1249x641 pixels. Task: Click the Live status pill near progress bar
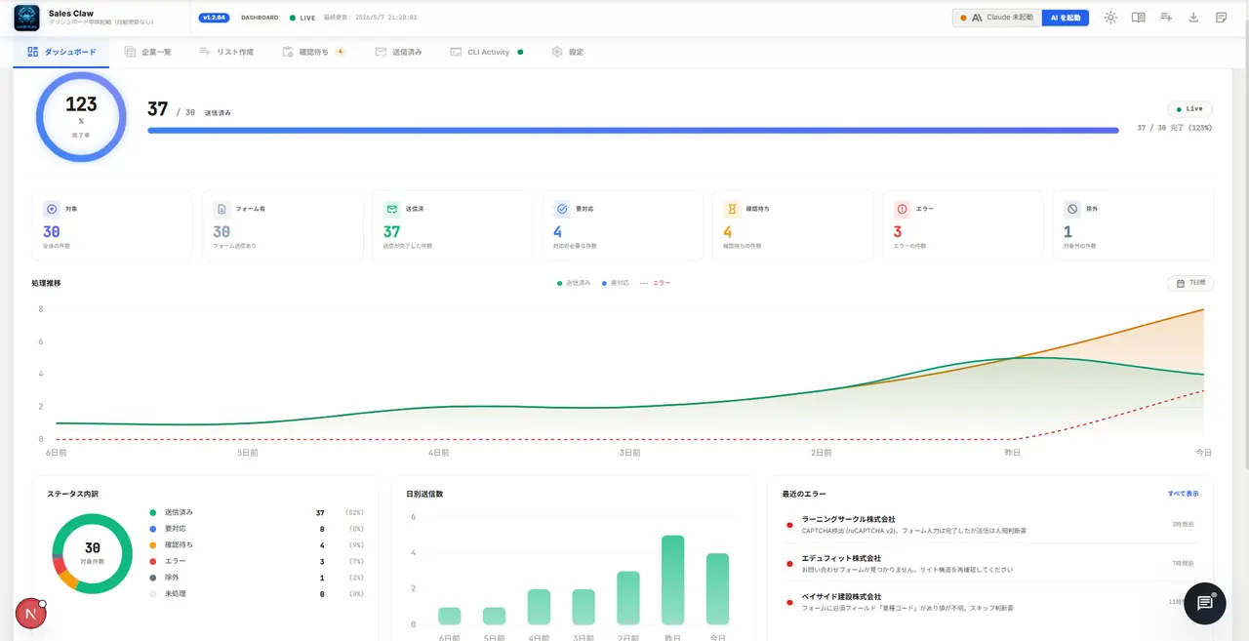tap(1189, 109)
